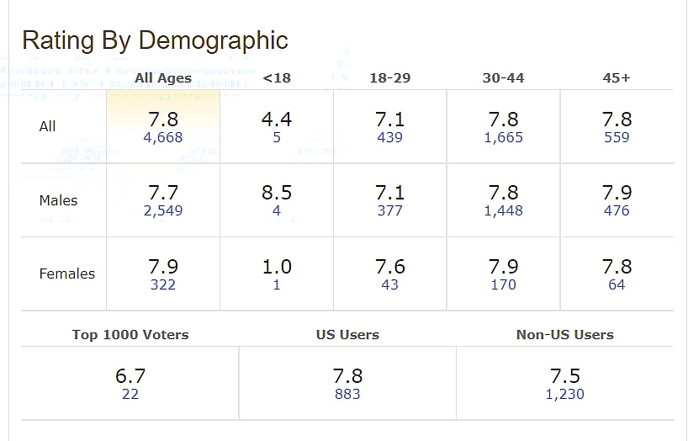Screen dimensions: 688x441
Task: Open the 1,448 votes link for males 30-44
Action: pos(503,211)
